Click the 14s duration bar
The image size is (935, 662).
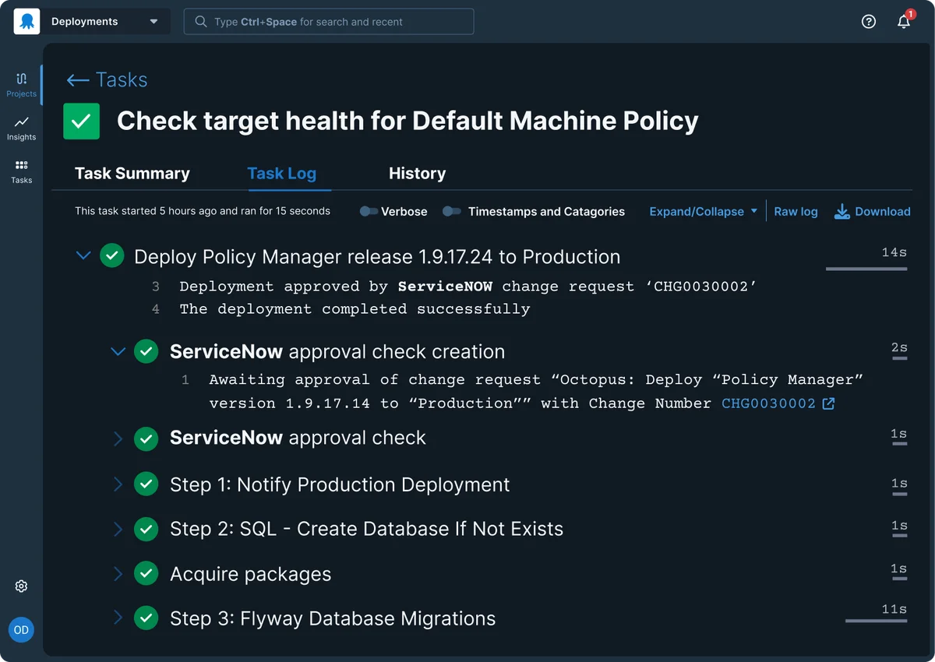tap(866, 269)
